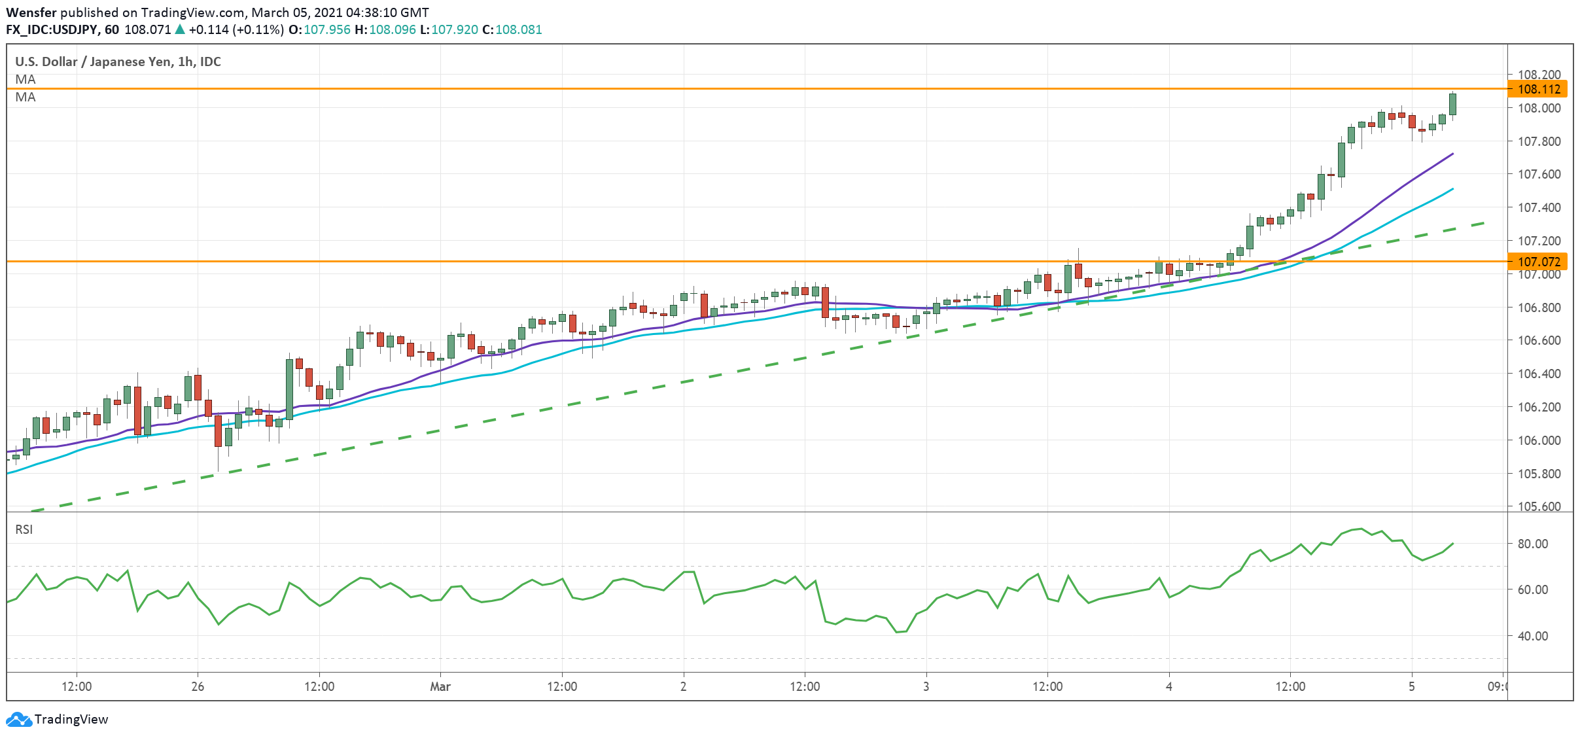Click the TradingView cloud logo icon

point(19,719)
